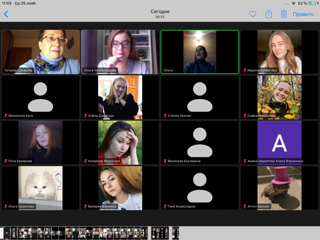Select the Ольга Чистоградова name label
320x240 pixels.
tap(100, 70)
